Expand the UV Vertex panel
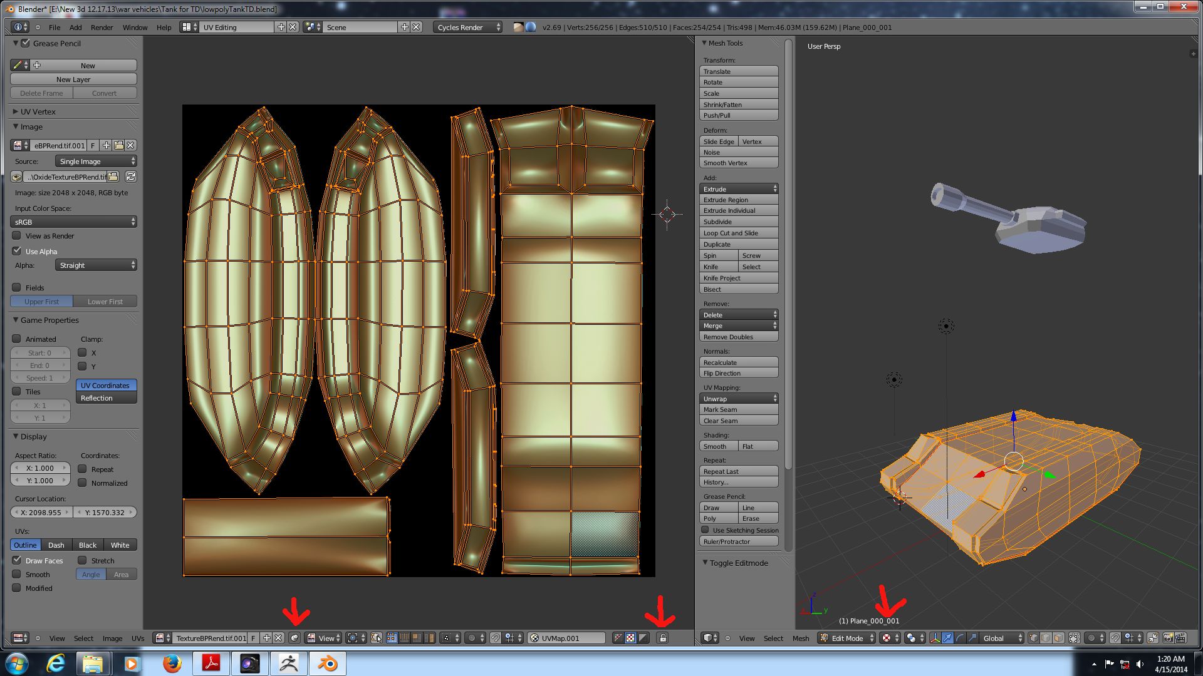 pos(16,111)
